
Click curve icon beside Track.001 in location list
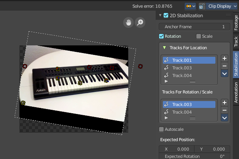coord(166,60)
